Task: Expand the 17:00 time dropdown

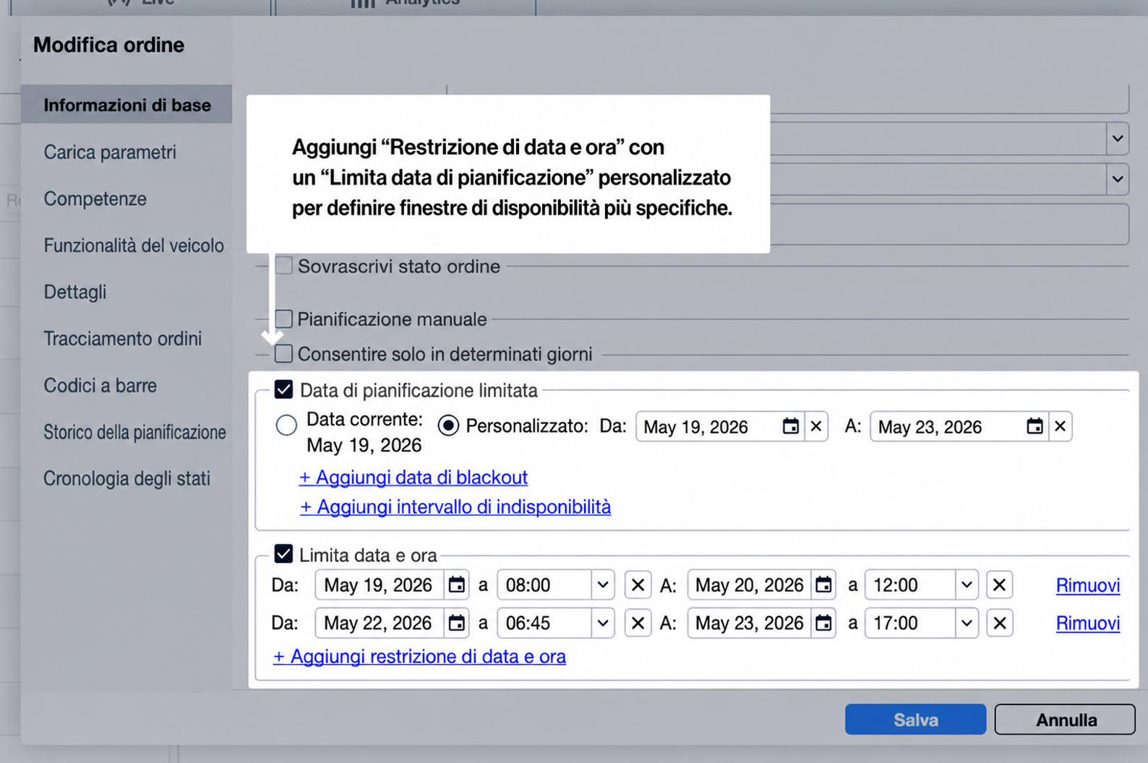Action: click(967, 623)
